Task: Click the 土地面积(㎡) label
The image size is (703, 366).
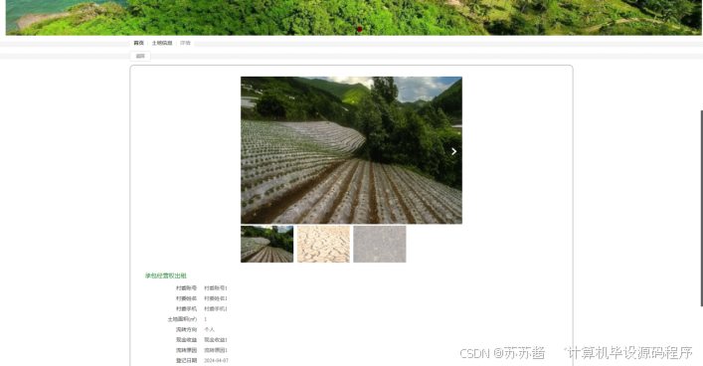Action: pos(182,319)
